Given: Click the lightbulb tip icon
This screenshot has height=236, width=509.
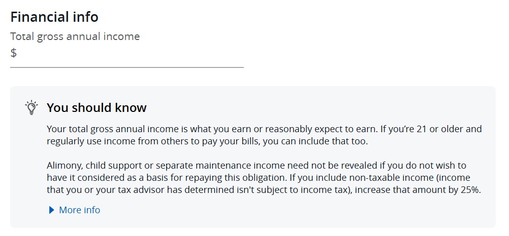Looking at the screenshot, I should (x=31, y=107).
